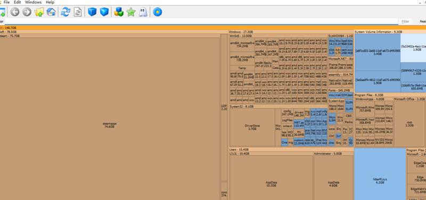Click the Go Back arrow icon

(15, 12)
